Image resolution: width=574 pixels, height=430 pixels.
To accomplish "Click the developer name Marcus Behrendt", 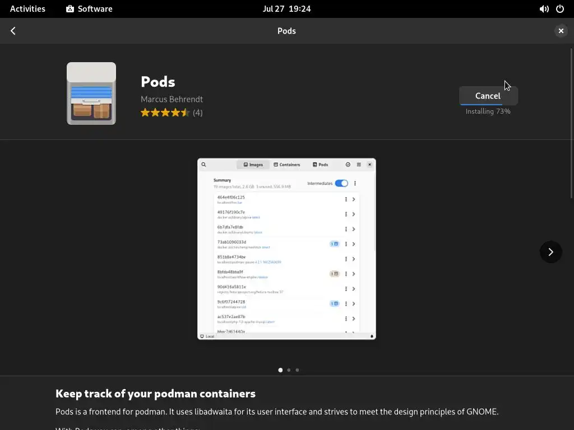I will click(x=172, y=99).
